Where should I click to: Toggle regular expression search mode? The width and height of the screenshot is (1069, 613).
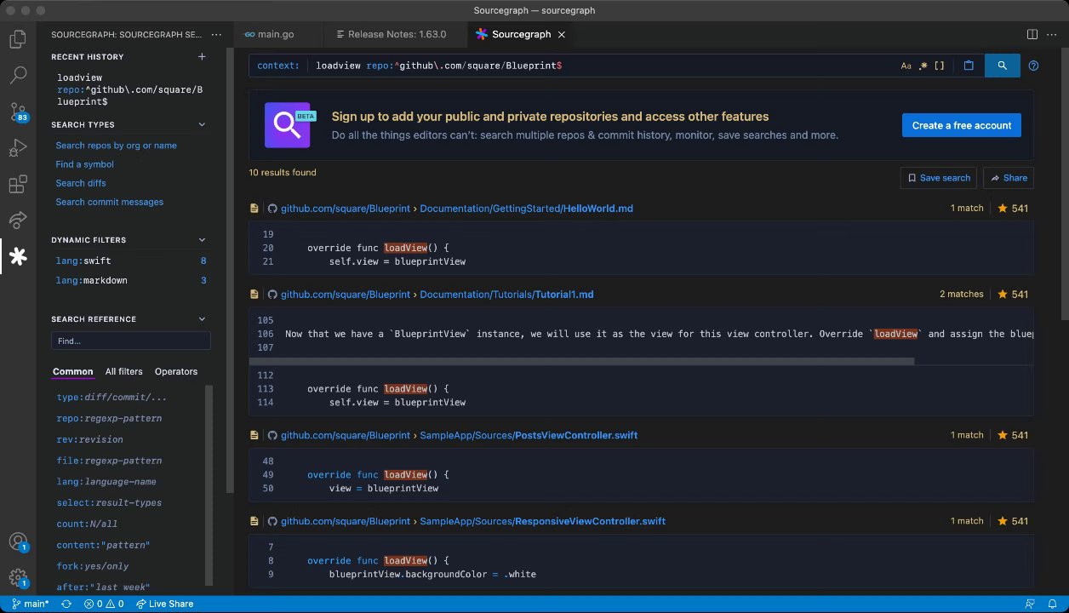point(923,66)
